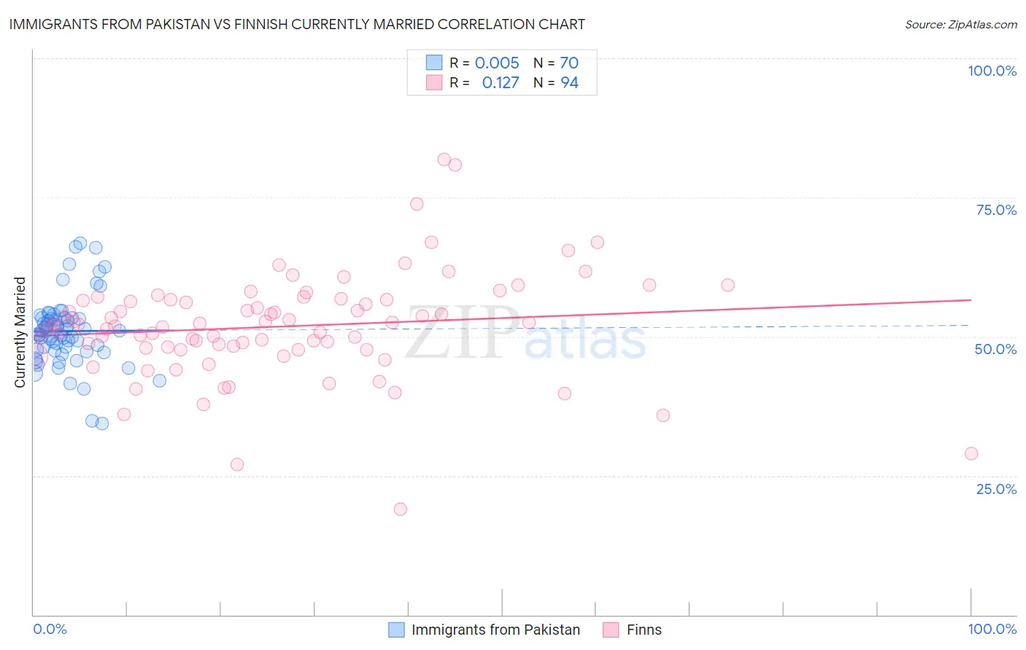Screen dimensions: 1026x650
Task: Click the 100.0% y-axis label
Action: tap(992, 71)
